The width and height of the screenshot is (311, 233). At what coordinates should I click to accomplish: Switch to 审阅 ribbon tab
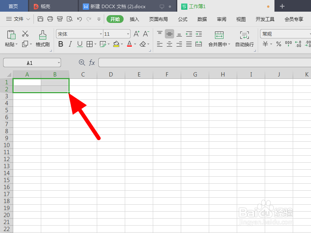click(222, 19)
